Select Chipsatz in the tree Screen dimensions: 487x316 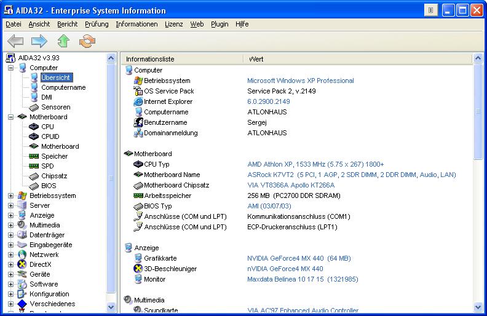click(54, 176)
